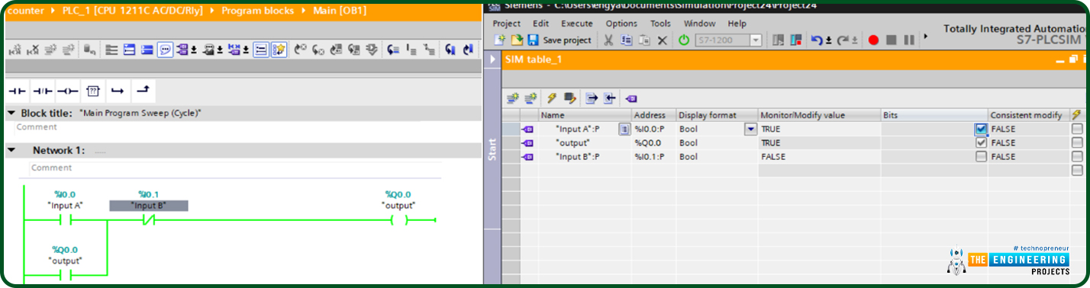The width and height of the screenshot is (1090, 288).
Task: Click the Address column header
Action: pos(653,115)
